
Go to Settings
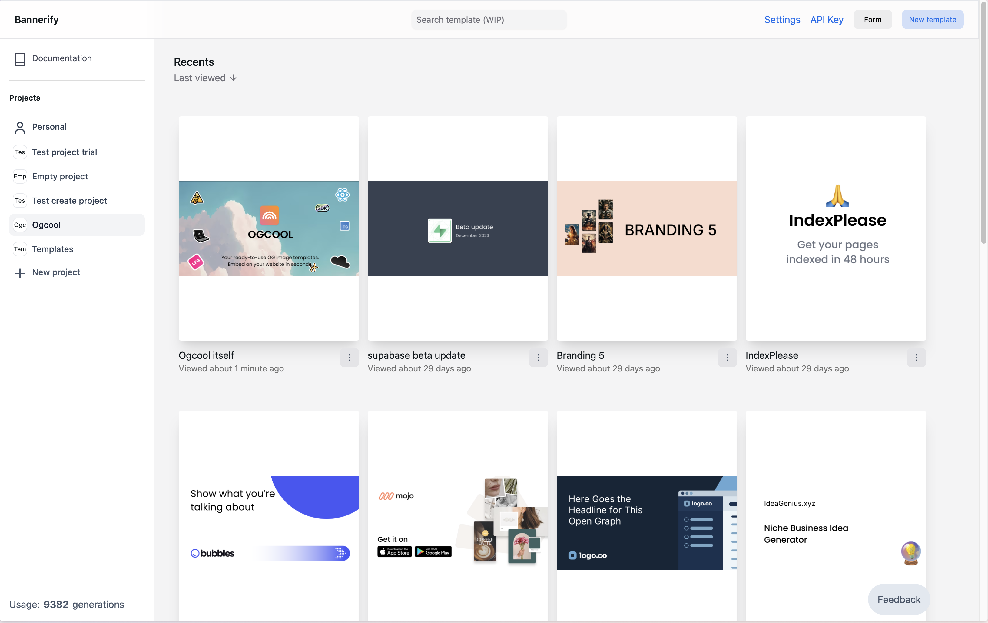782,20
